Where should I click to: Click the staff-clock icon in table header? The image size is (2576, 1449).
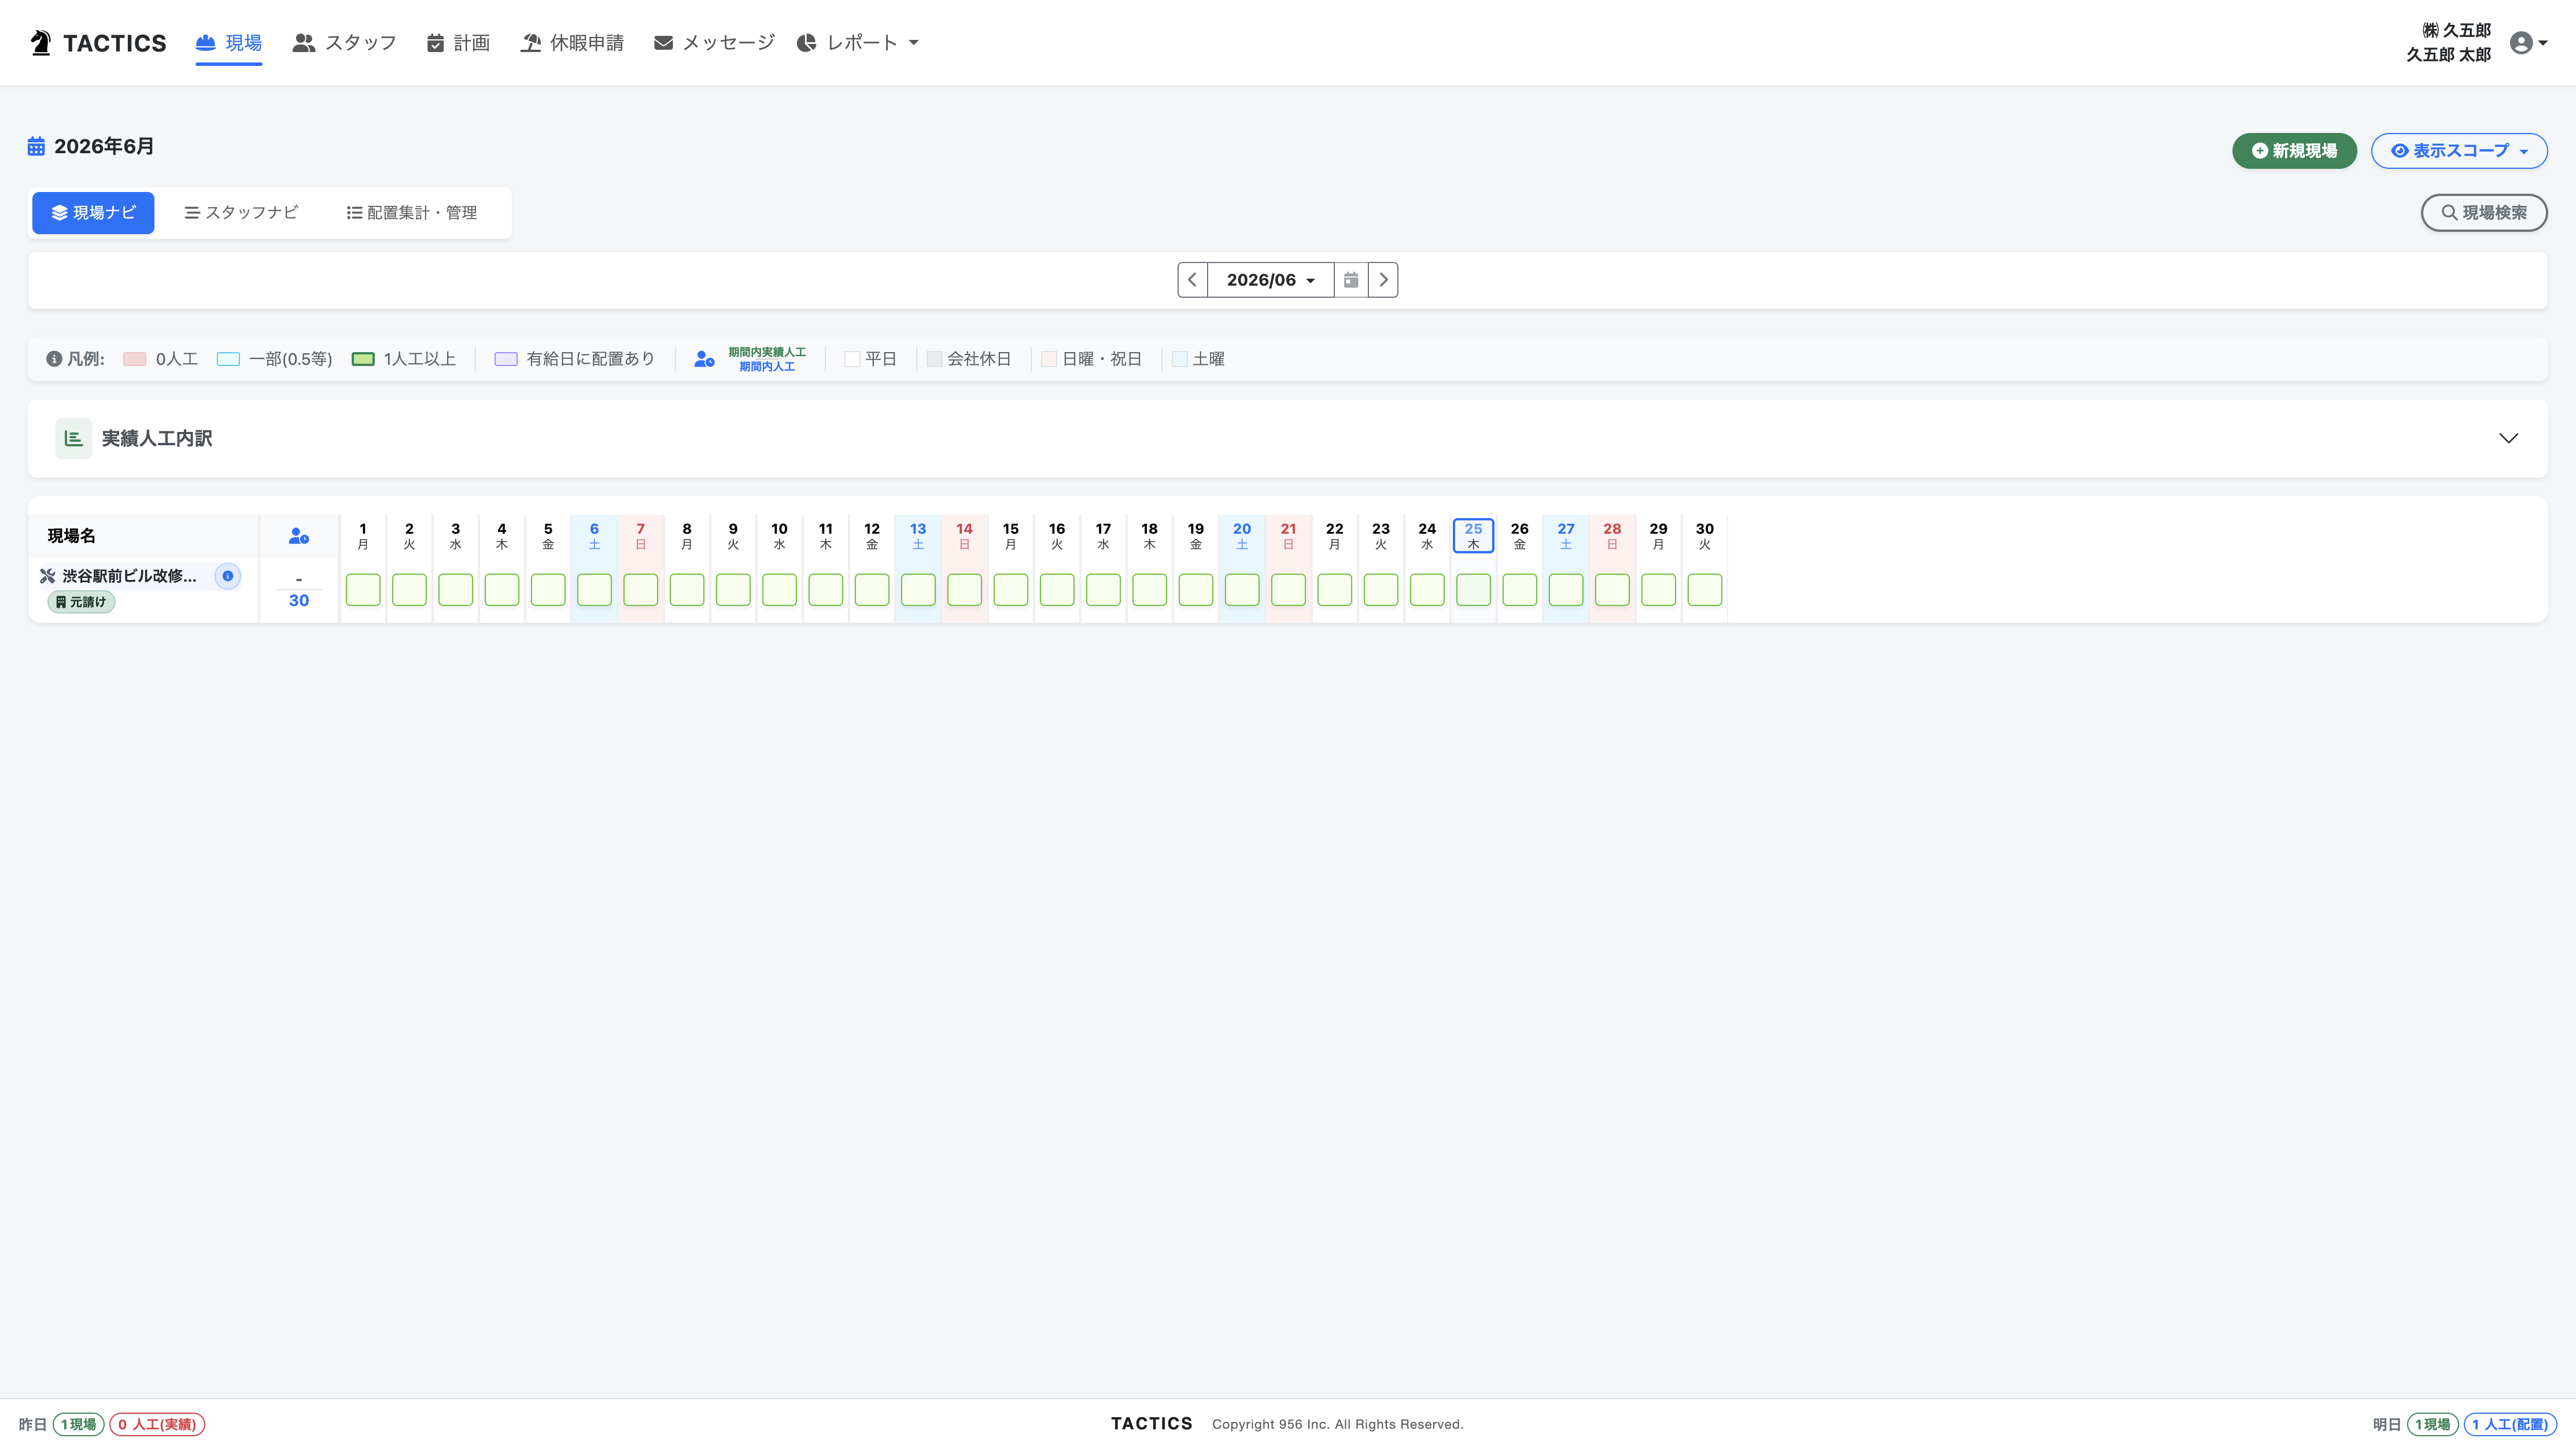(x=298, y=536)
